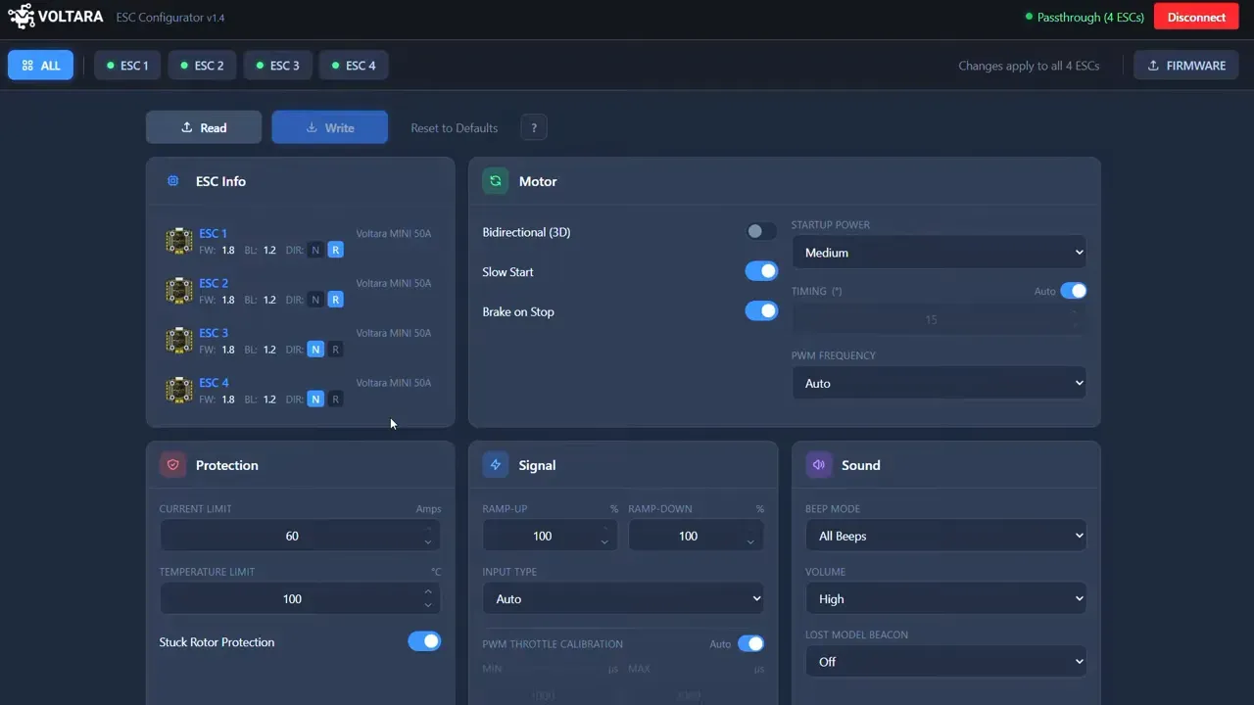
Task: Turn off Brake on Stop
Action: [x=761, y=311]
